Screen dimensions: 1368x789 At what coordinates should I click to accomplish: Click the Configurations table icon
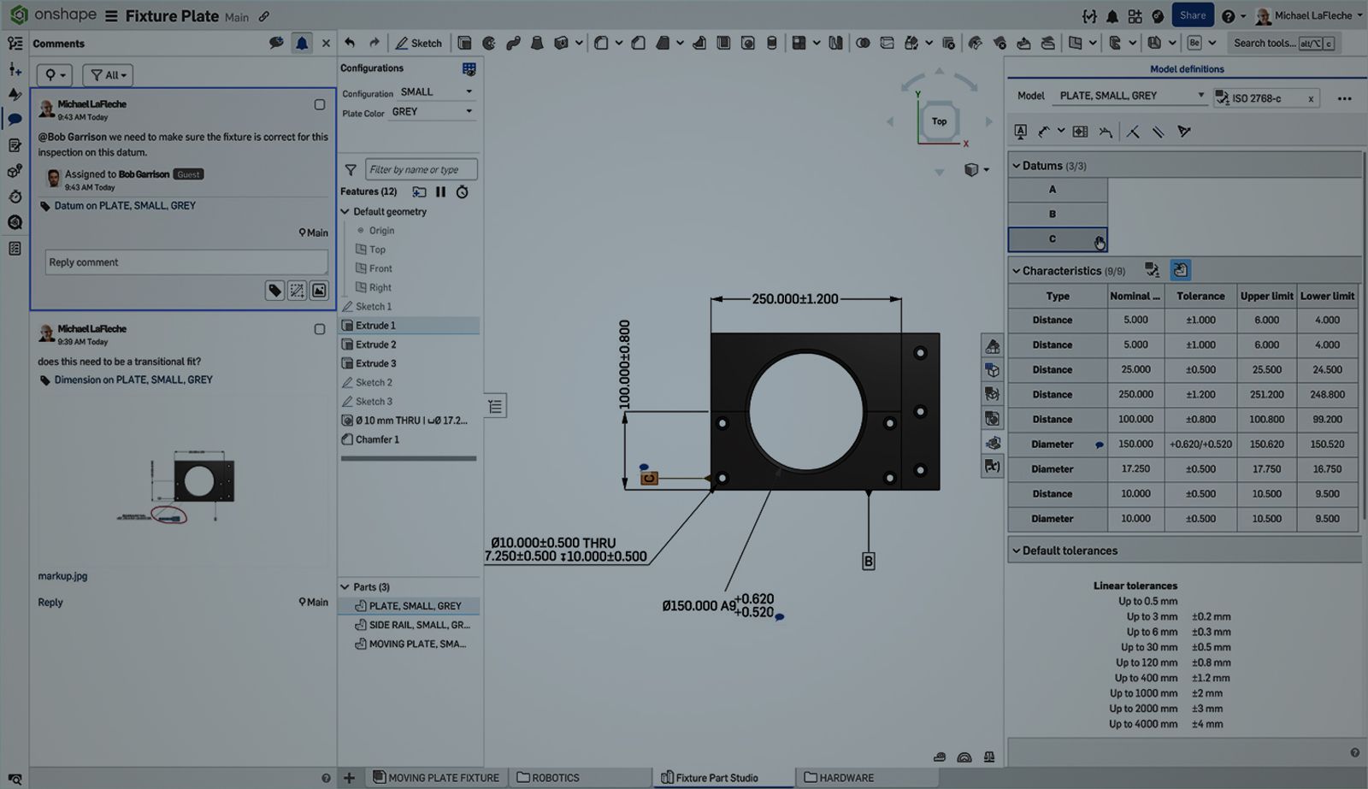467,68
